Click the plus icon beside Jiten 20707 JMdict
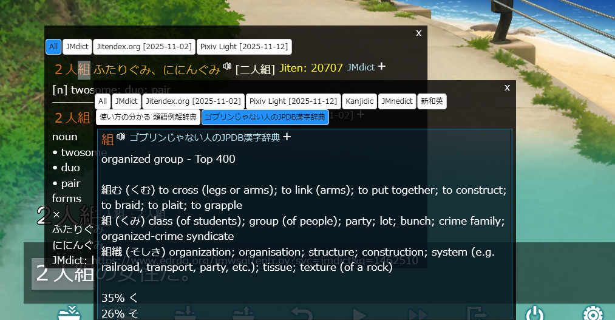This screenshot has width=615, height=320. click(x=382, y=66)
